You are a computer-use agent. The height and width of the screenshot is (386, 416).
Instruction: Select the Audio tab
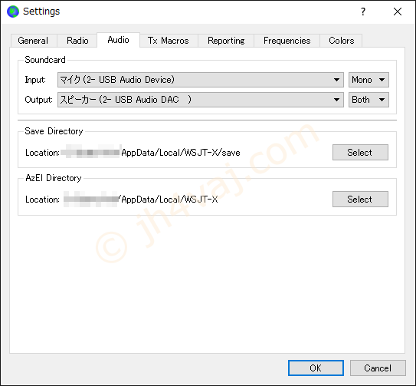[x=118, y=40]
